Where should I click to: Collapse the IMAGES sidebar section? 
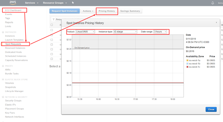3,66
